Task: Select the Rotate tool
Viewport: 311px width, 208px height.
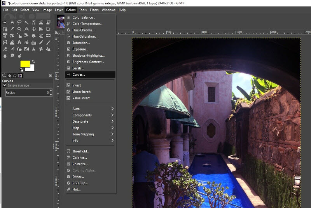Action: click(12, 36)
